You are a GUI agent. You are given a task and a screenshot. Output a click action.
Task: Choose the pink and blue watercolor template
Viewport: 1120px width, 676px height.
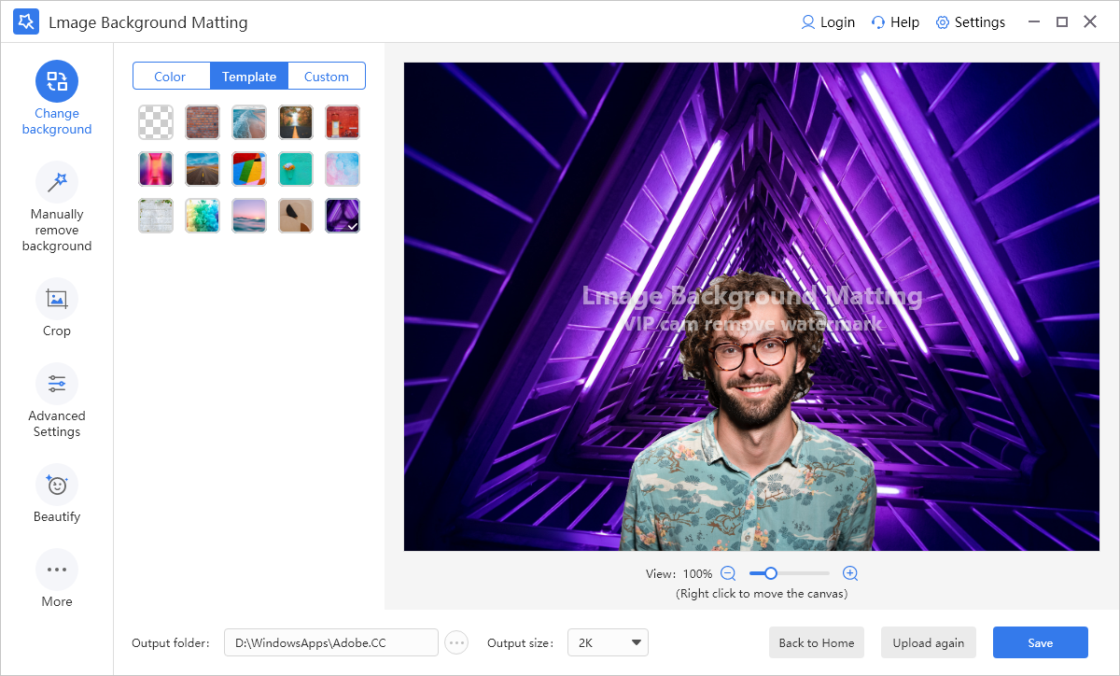343,169
